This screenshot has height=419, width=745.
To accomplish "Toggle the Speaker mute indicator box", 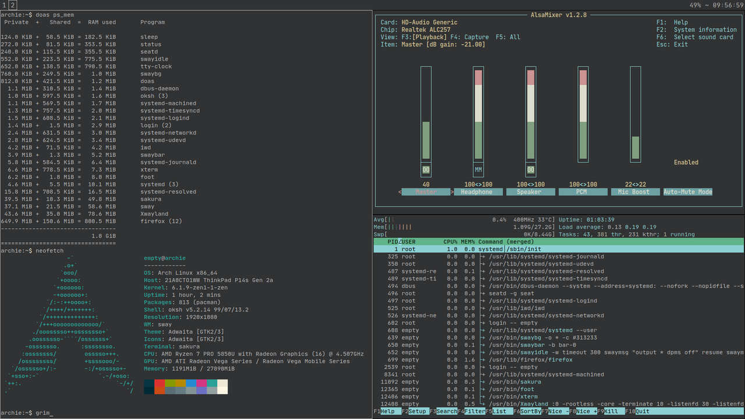I will pos(531,170).
